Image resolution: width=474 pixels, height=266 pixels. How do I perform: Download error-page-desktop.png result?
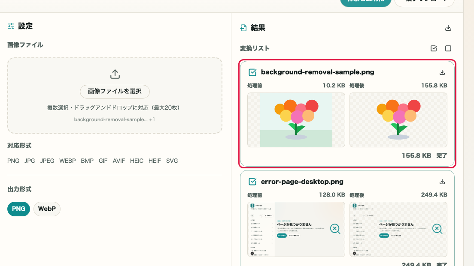click(x=442, y=182)
